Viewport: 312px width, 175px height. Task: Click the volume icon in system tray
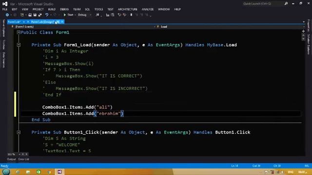coord(283,172)
